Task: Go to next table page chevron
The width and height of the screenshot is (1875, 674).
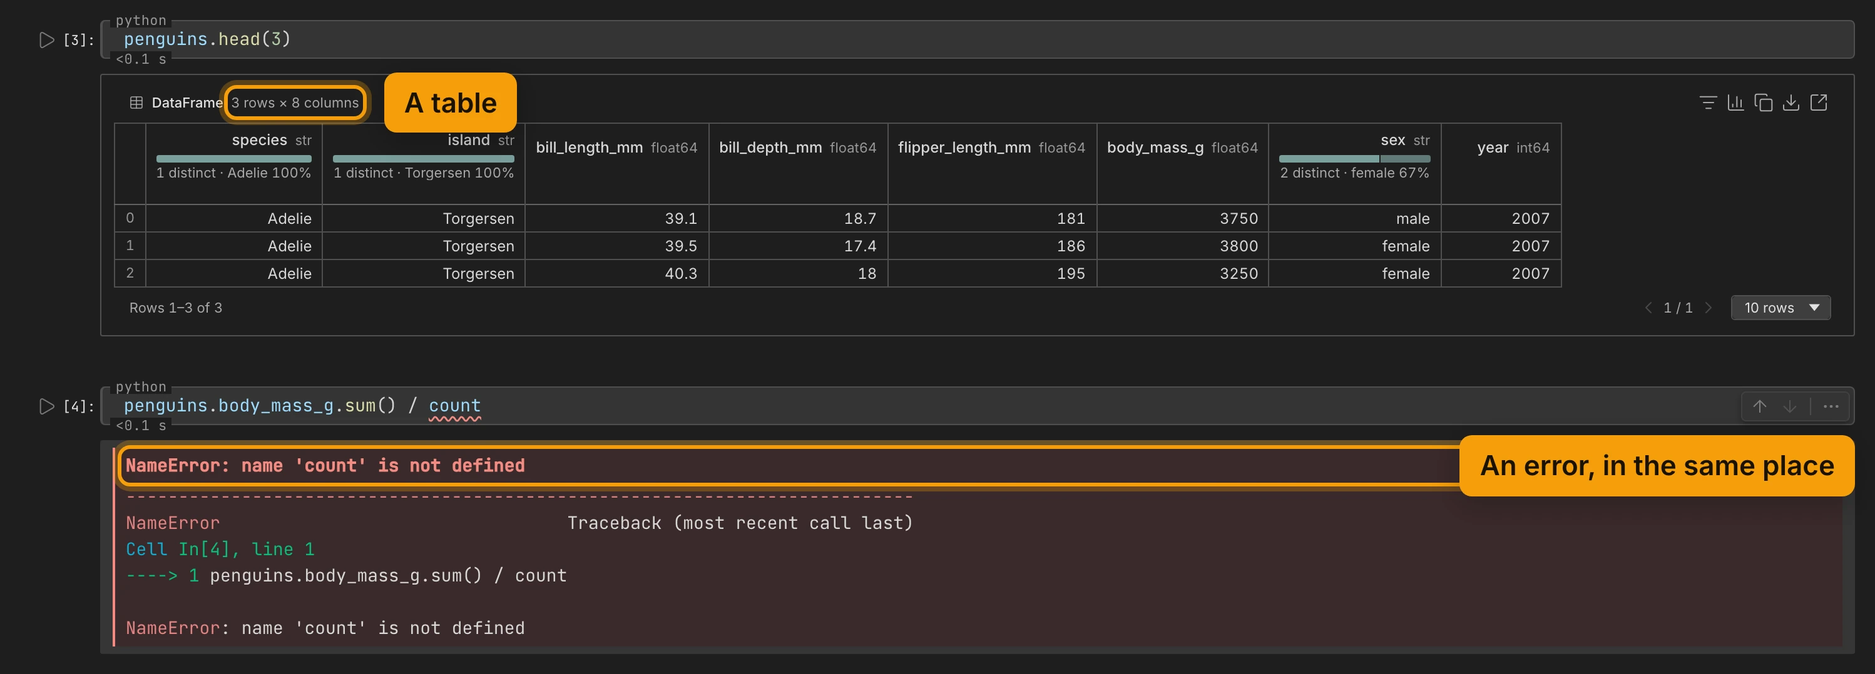Action: click(x=1707, y=308)
